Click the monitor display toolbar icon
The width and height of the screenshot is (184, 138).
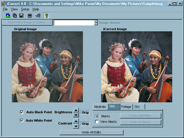[30, 16]
